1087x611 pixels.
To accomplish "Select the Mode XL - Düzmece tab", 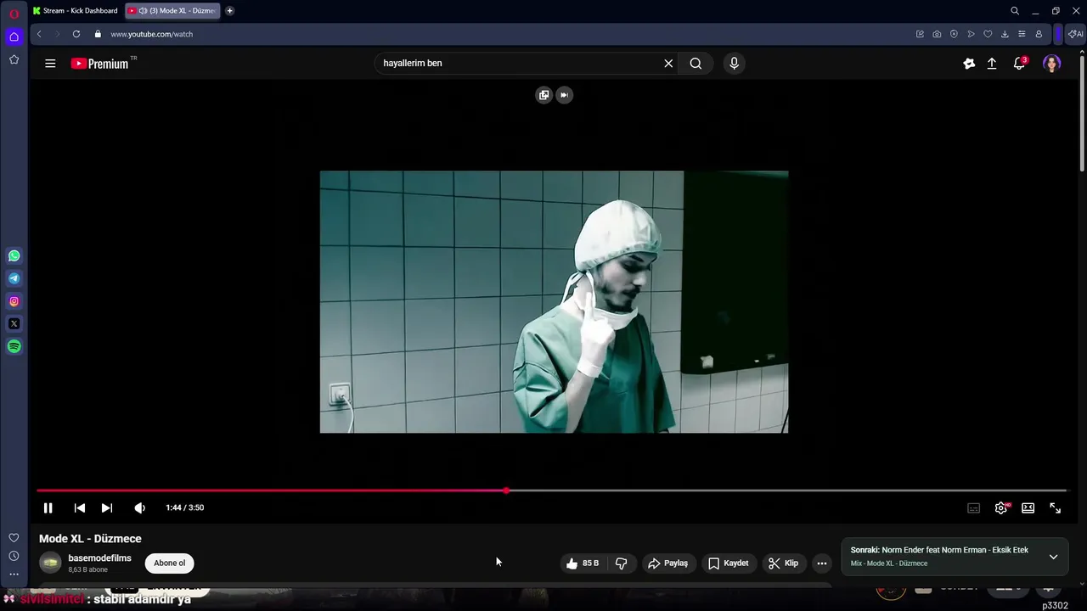I will point(172,11).
